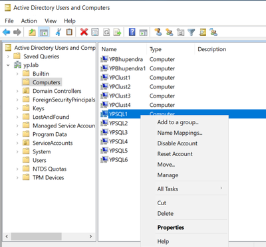Click the tree scrollbar right arrow

90,236
